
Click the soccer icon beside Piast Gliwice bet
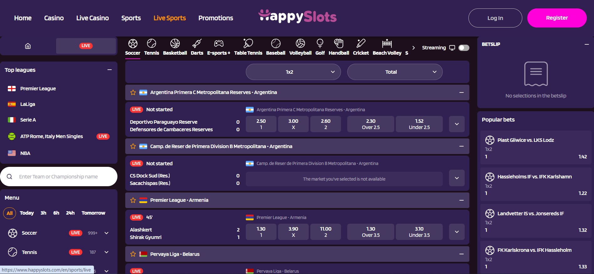point(490,140)
